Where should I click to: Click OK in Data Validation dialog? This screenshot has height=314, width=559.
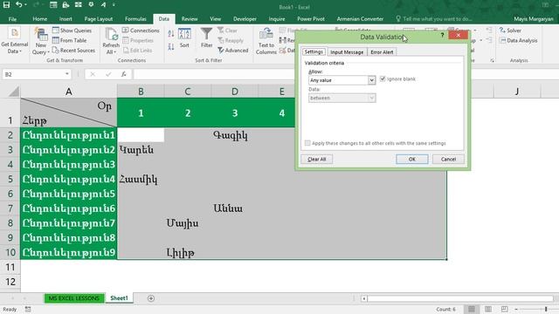412,159
